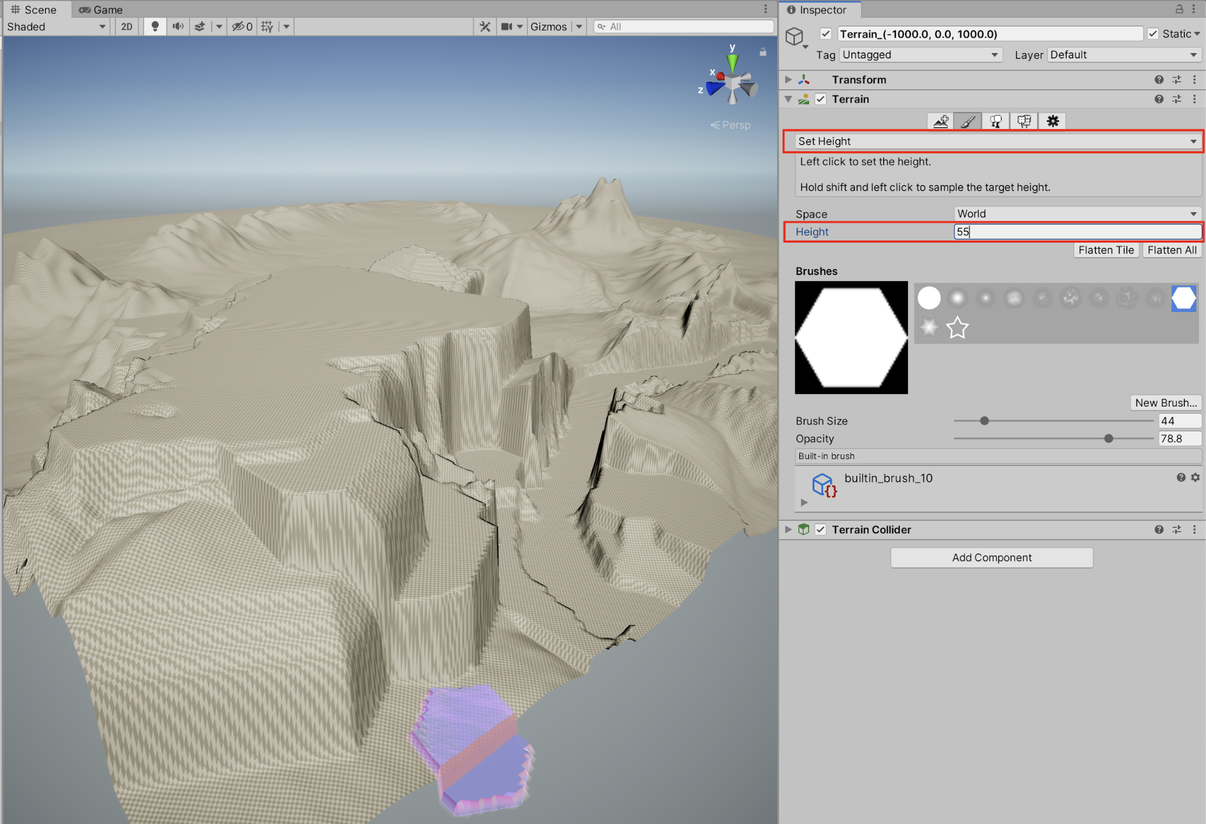
Task: Toggle scene audio speaker icon
Action: point(178,27)
